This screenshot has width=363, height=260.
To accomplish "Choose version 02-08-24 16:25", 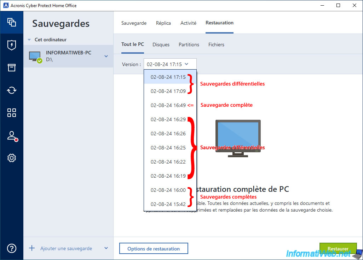I will coord(170,147).
